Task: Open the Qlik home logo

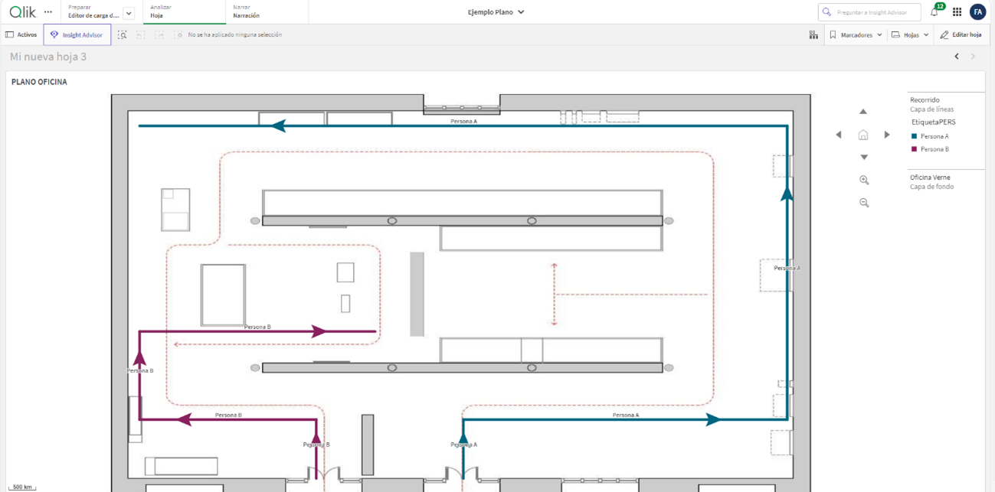Action: 22,11
